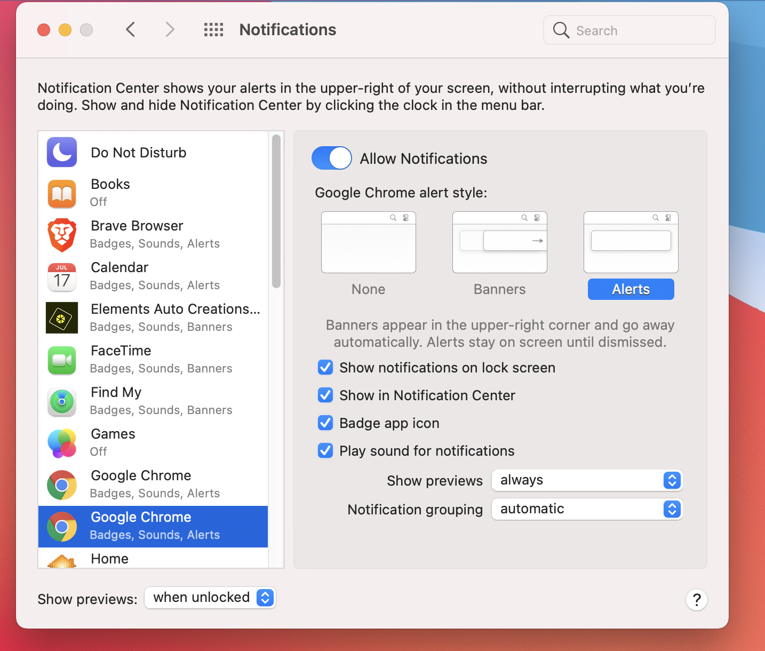Uncheck Badge app icon
Image resolution: width=765 pixels, height=651 pixels.
[325, 423]
